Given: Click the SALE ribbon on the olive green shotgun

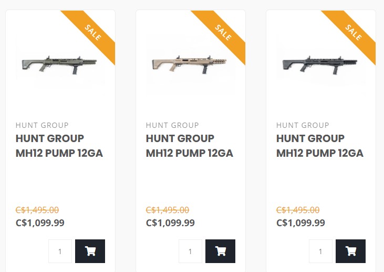Looking at the screenshot, I should (x=94, y=33).
